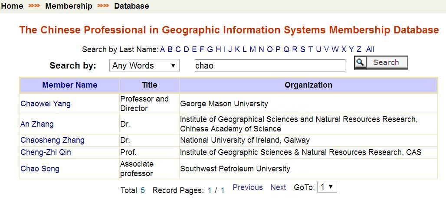Image resolution: width=446 pixels, height=203 pixels.
Task: Sort by the Member Name column header
Action: pos(69,85)
